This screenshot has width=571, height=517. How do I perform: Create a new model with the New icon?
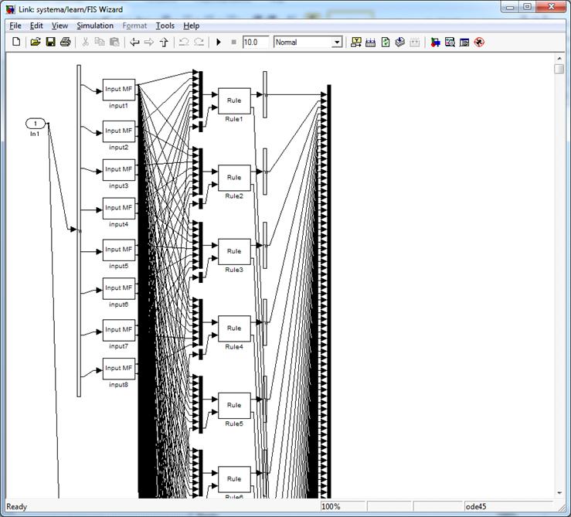[x=16, y=43]
